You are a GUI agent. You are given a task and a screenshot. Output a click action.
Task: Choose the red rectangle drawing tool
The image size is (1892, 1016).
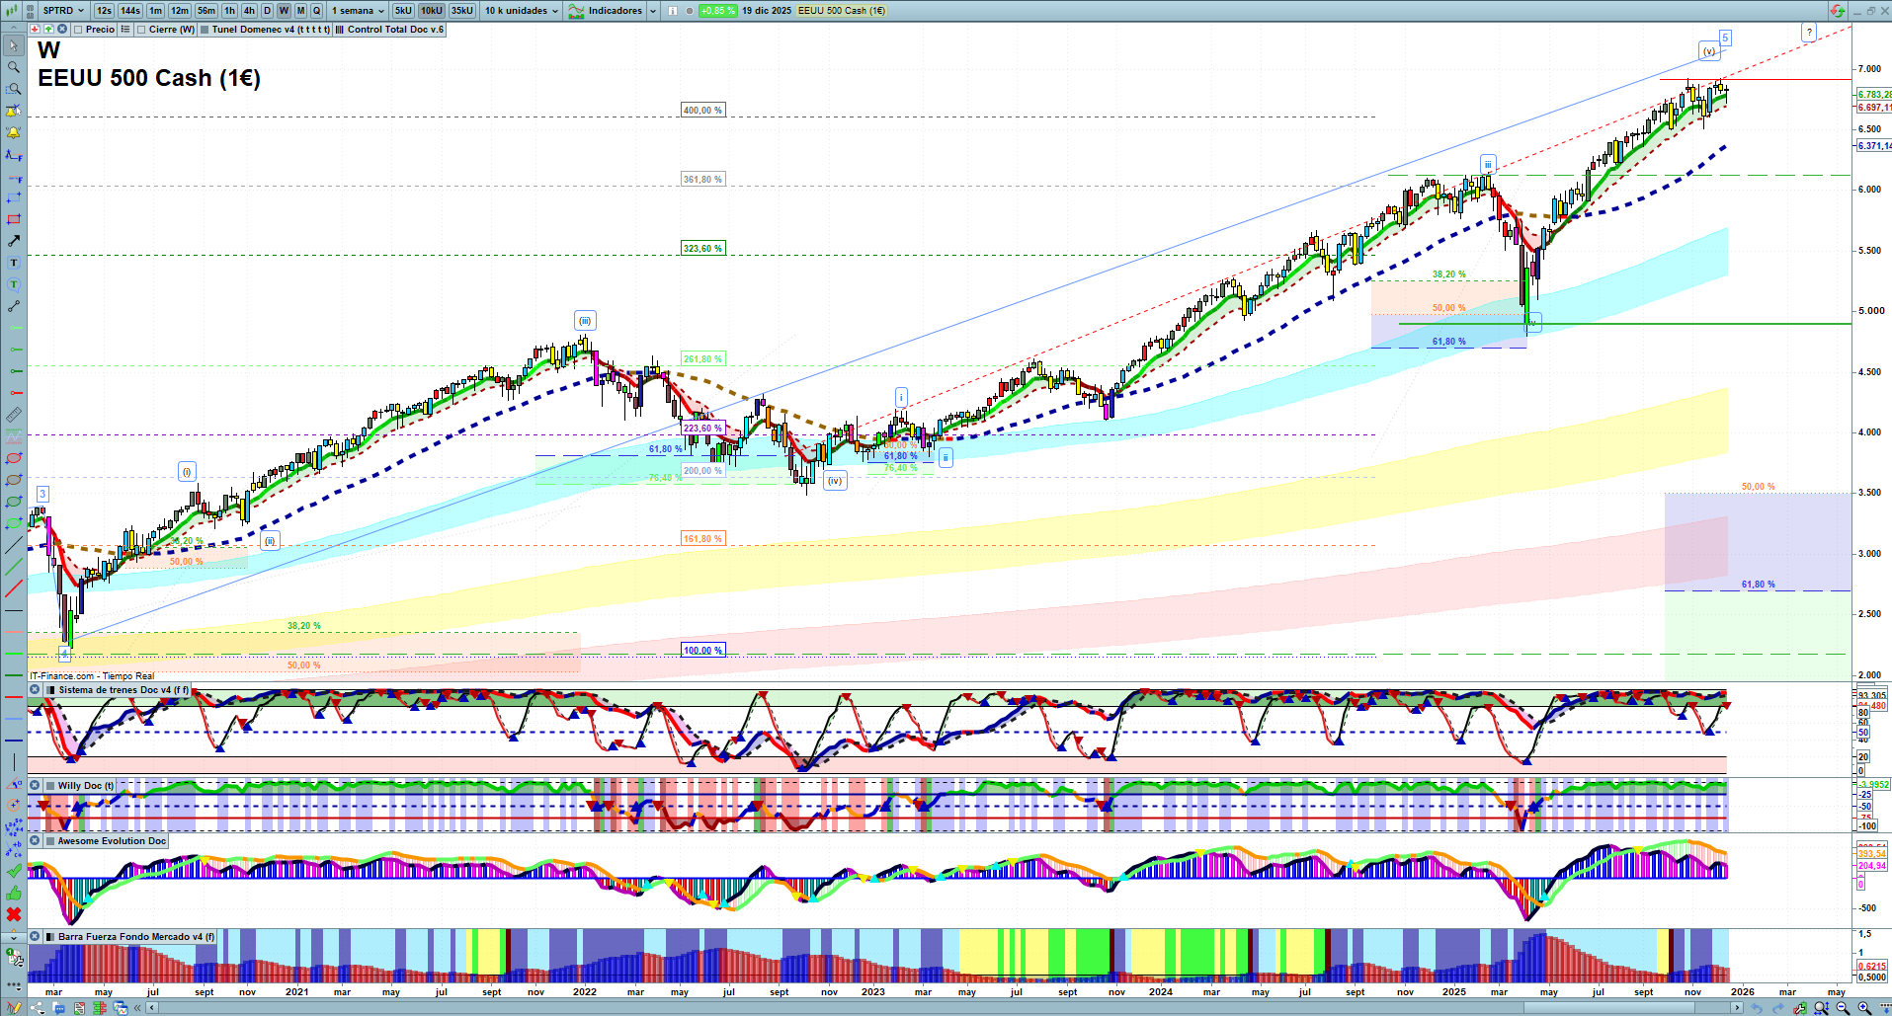14,219
